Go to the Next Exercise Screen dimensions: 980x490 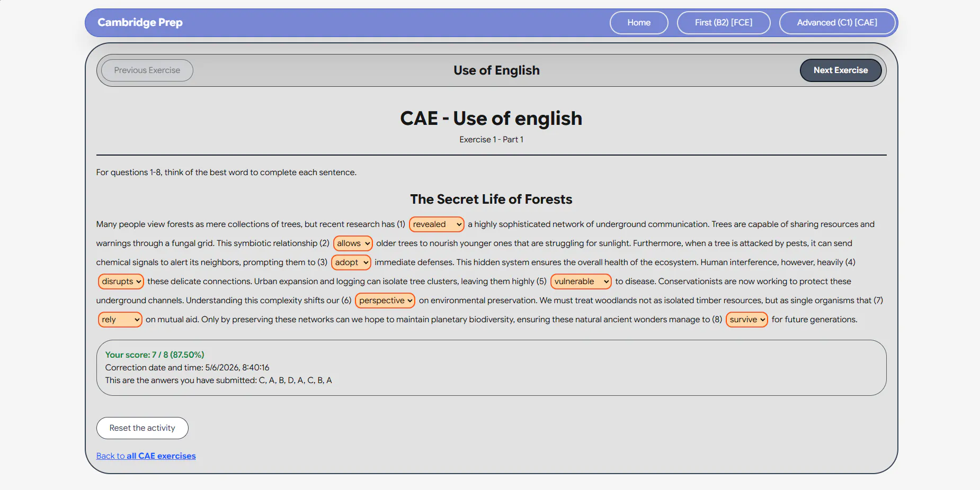click(841, 70)
